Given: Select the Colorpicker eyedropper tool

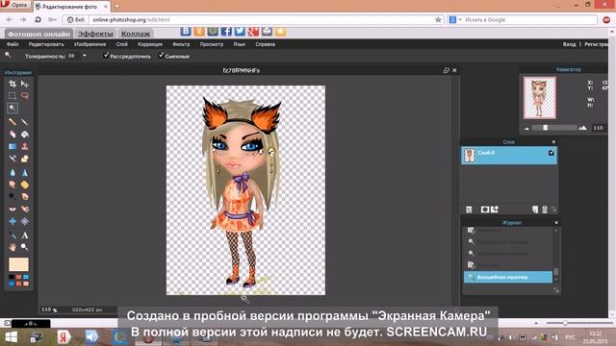Looking at the screenshot, I should point(13,235).
